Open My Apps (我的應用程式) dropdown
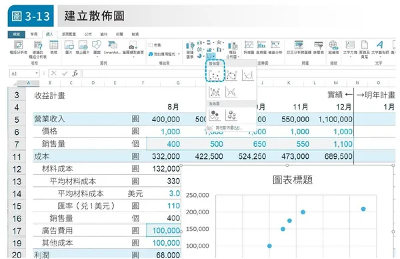This screenshot has width=400, height=259. click(x=164, y=54)
